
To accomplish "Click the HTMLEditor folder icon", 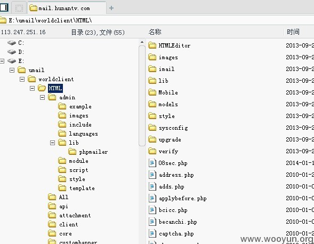I will (152, 45).
